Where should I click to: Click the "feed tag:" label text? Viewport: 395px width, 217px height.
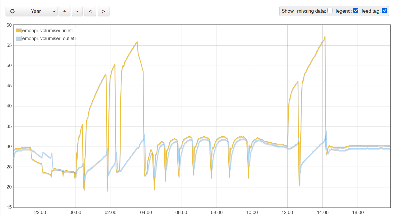(371, 11)
